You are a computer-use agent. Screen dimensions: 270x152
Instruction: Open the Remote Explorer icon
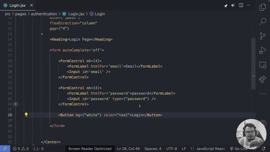tap(262, 65)
